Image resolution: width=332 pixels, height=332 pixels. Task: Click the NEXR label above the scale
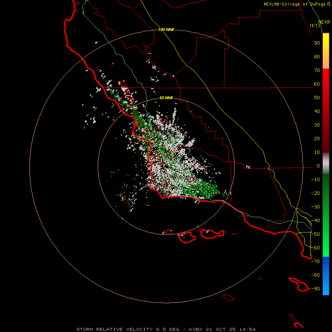point(324,22)
